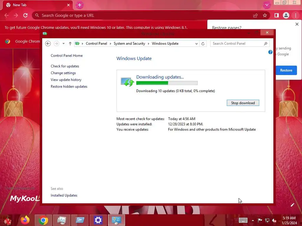This screenshot has height=226, width=302.
Task: Open address bar history dropdown
Action: 196,44
